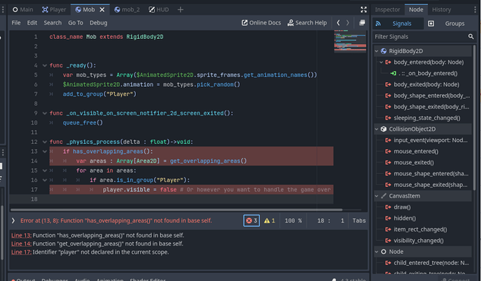Click the 100 % zoom level button
The height and width of the screenshot is (281, 481).
pyautogui.click(x=293, y=220)
